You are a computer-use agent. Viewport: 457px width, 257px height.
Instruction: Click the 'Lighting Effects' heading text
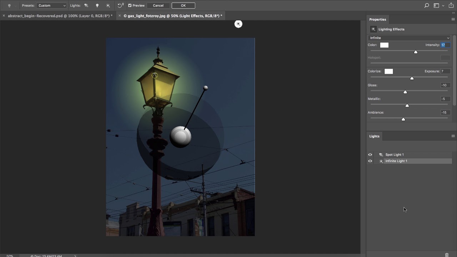[391, 29]
